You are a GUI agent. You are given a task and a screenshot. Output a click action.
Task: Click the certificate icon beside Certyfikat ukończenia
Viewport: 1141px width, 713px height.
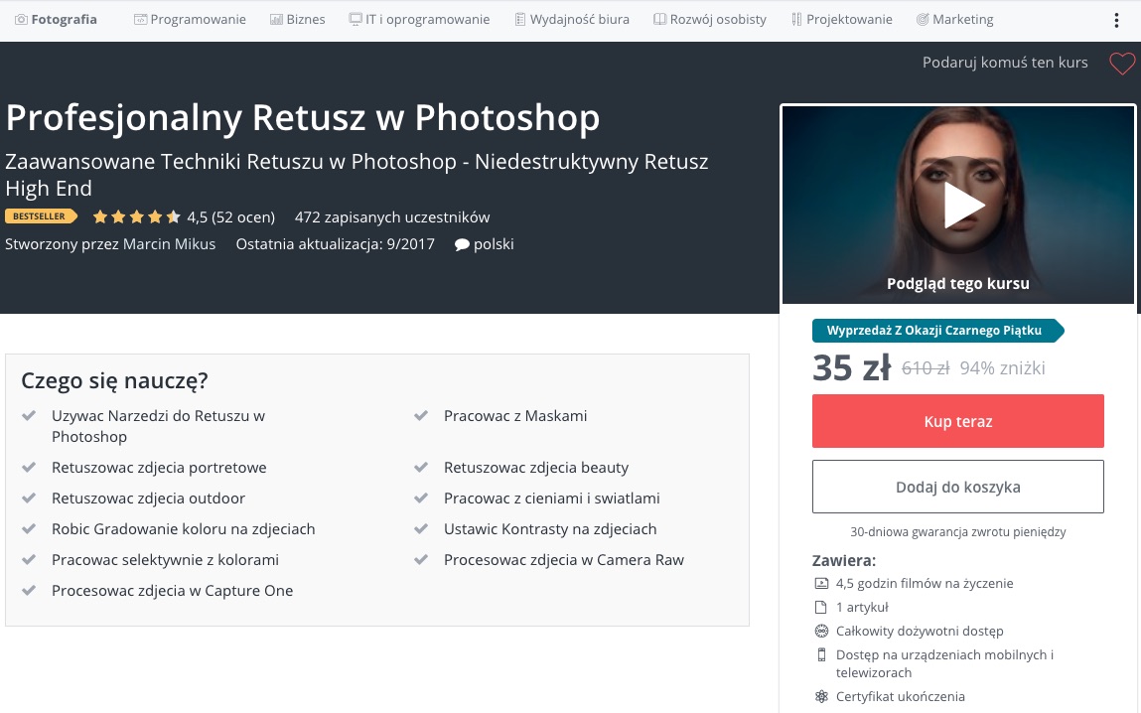[821, 697]
